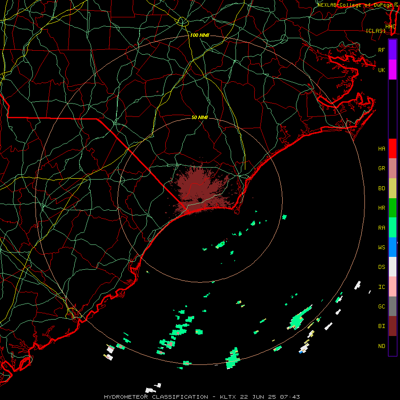Click the 50 NMI range ring label

[x=200, y=117]
